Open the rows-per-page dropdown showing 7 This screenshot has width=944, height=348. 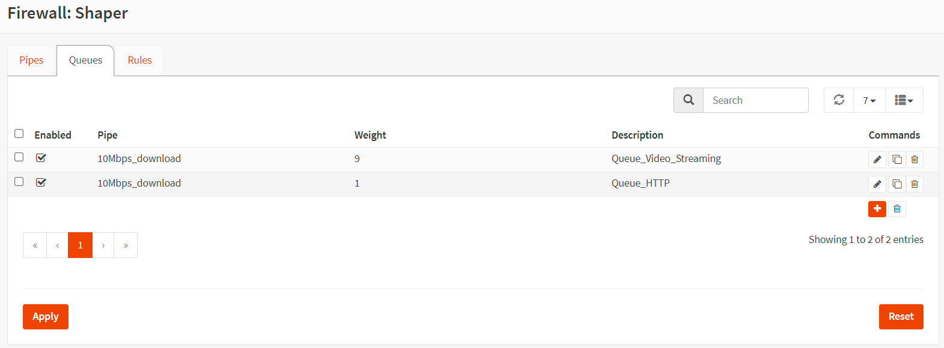(869, 100)
